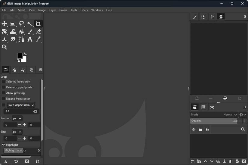Select the Warp Transform tool
This screenshot has width=248, height=165.
13,31
